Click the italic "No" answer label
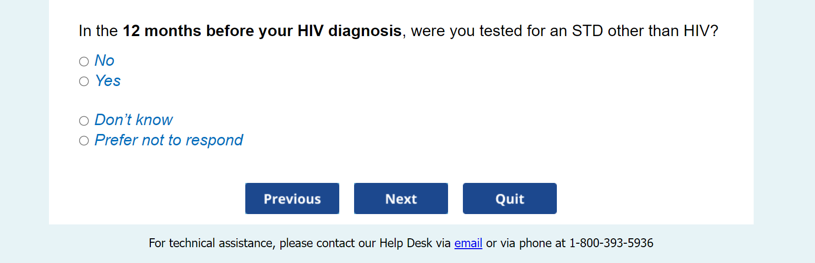This screenshot has width=815, height=263. pos(104,61)
